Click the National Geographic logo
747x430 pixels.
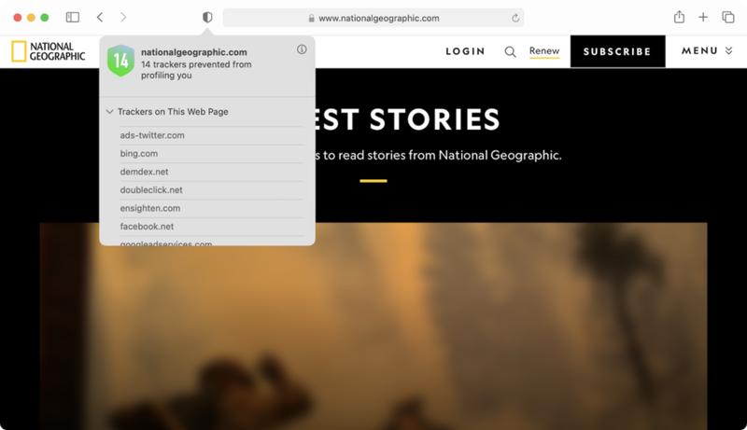(49, 51)
